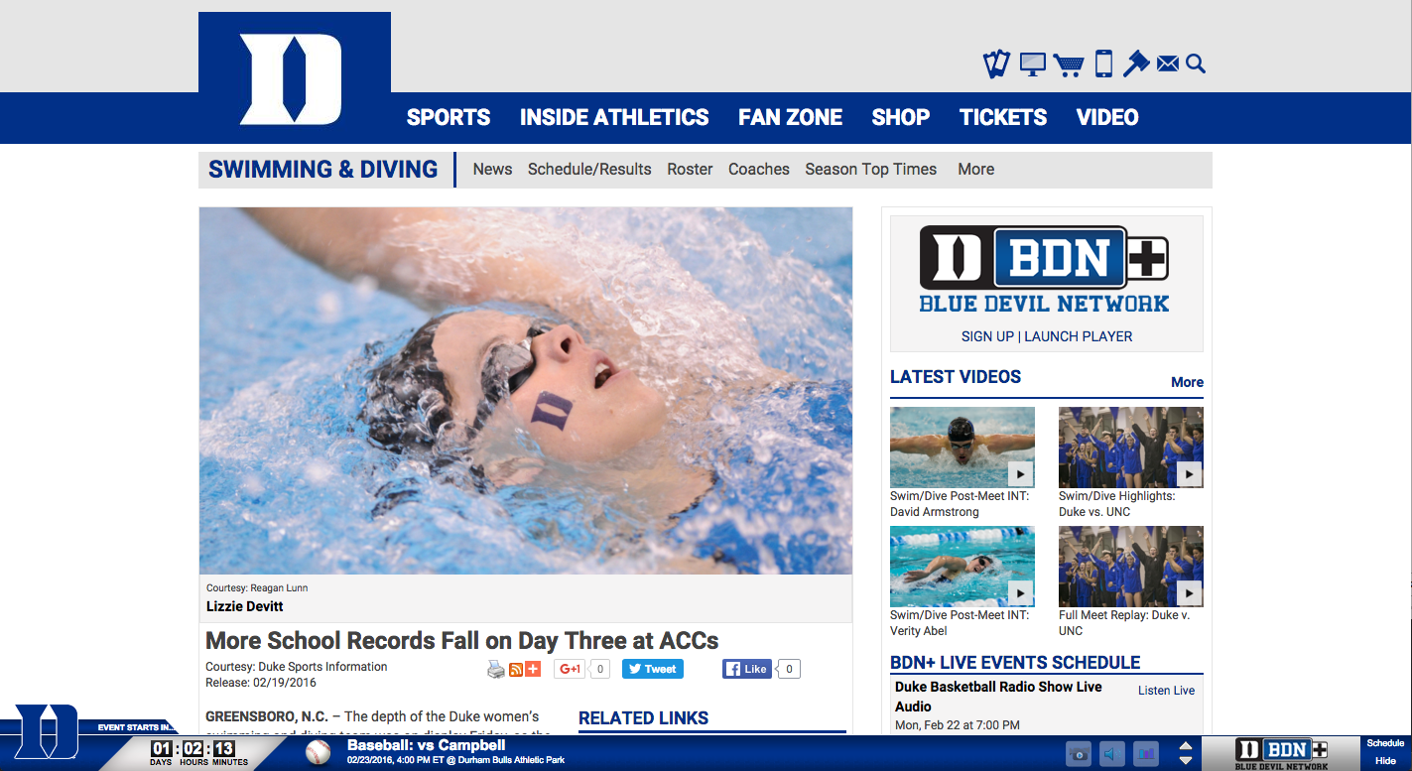Select the Roster tab

[690, 170]
